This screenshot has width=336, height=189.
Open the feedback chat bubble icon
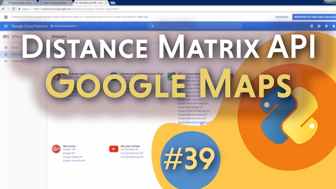pyautogui.click(x=319, y=26)
